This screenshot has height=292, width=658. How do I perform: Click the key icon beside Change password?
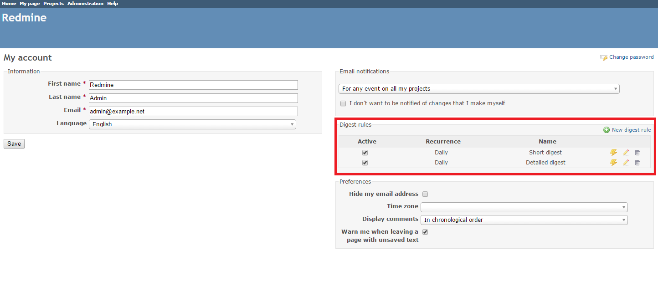pyautogui.click(x=604, y=57)
